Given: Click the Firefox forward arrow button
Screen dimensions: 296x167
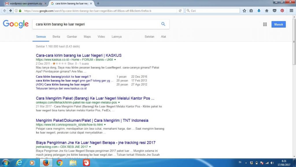Looking at the screenshot, I should (11, 11).
